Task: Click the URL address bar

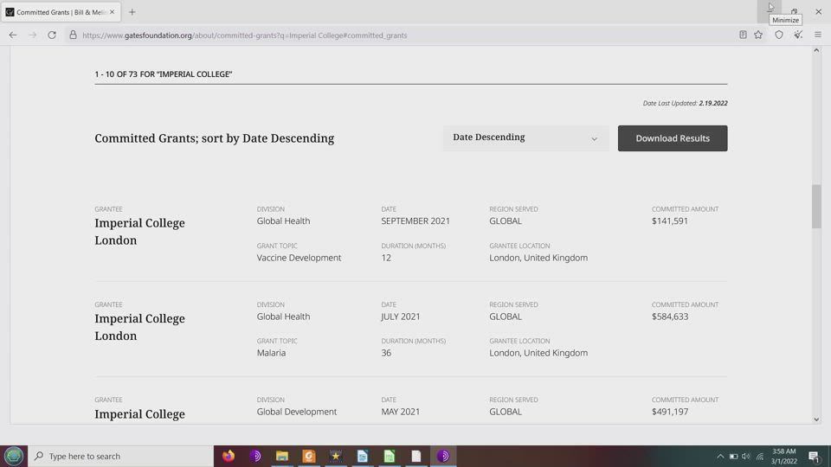Action: pos(390,35)
